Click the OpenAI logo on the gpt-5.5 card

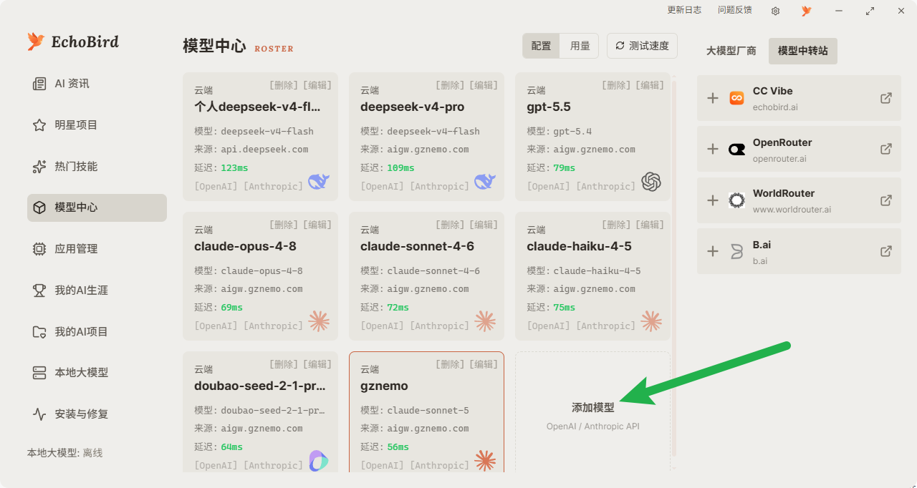click(x=651, y=182)
